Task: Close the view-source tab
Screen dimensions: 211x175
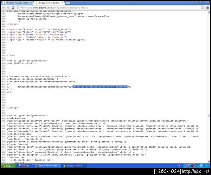Action: tap(62, 3)
